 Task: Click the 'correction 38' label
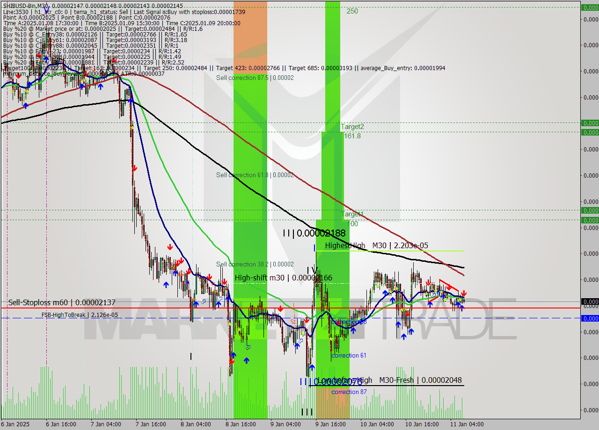pos(349,322)
